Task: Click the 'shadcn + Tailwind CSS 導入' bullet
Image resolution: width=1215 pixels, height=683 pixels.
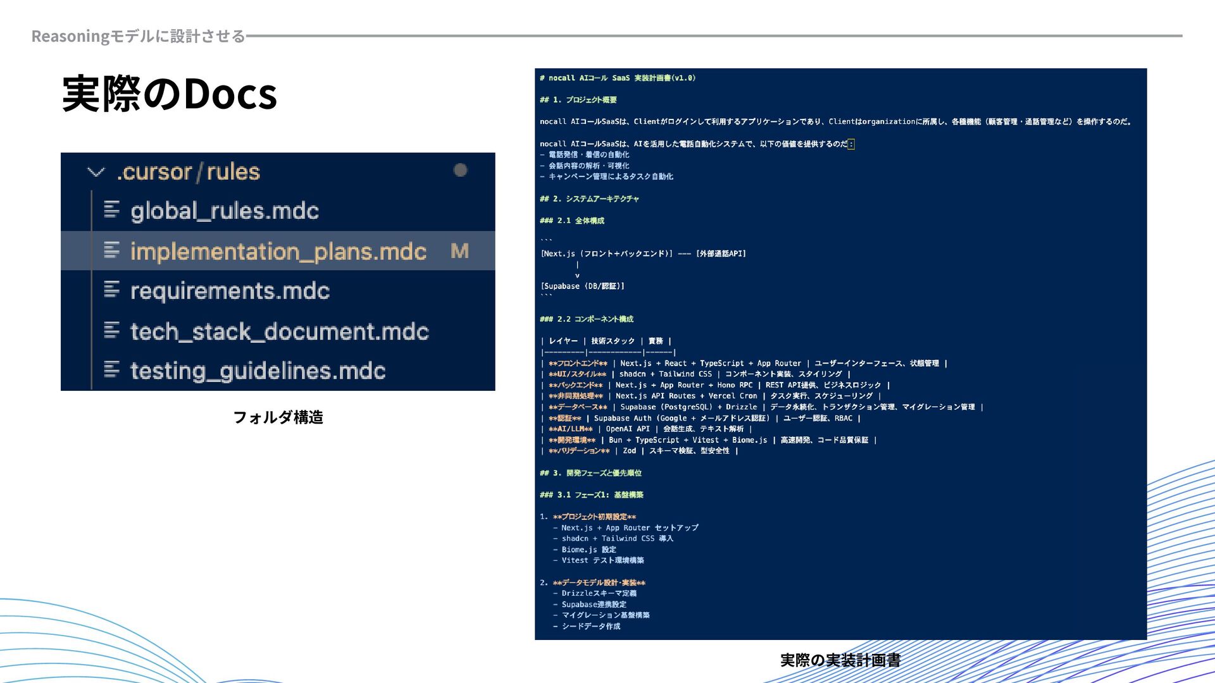Action: click(613, 539)
